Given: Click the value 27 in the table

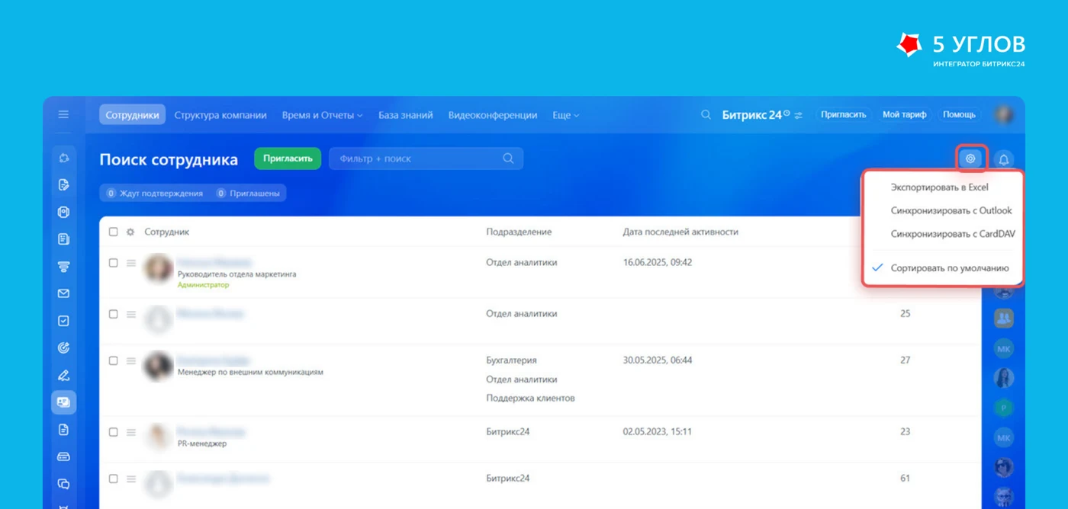Looking at the screenshot, I should tap(905, 360).
